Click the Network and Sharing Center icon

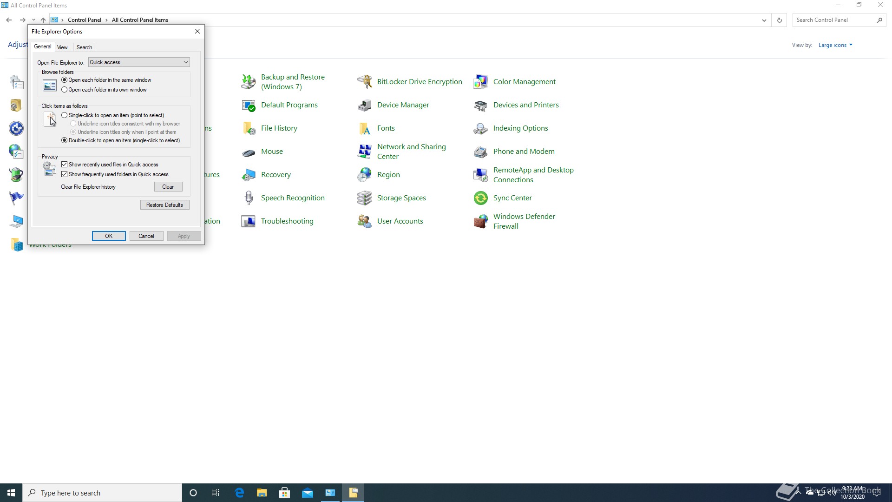click(x=365, y=152)
